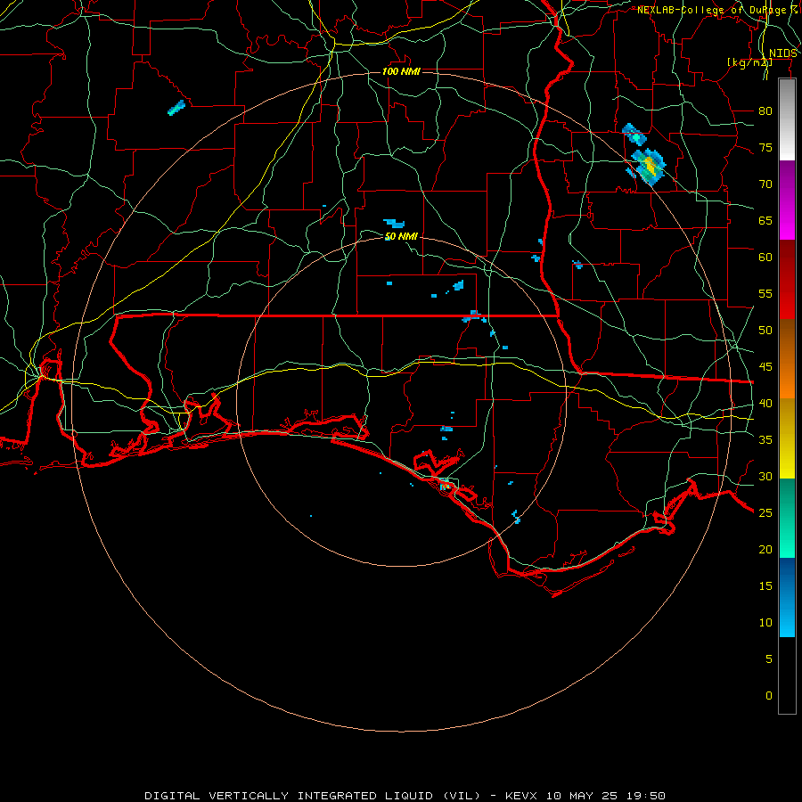The image size is (802, 802).
Task: Select the red segment of the color bar
Action: (x=787, y=280)
